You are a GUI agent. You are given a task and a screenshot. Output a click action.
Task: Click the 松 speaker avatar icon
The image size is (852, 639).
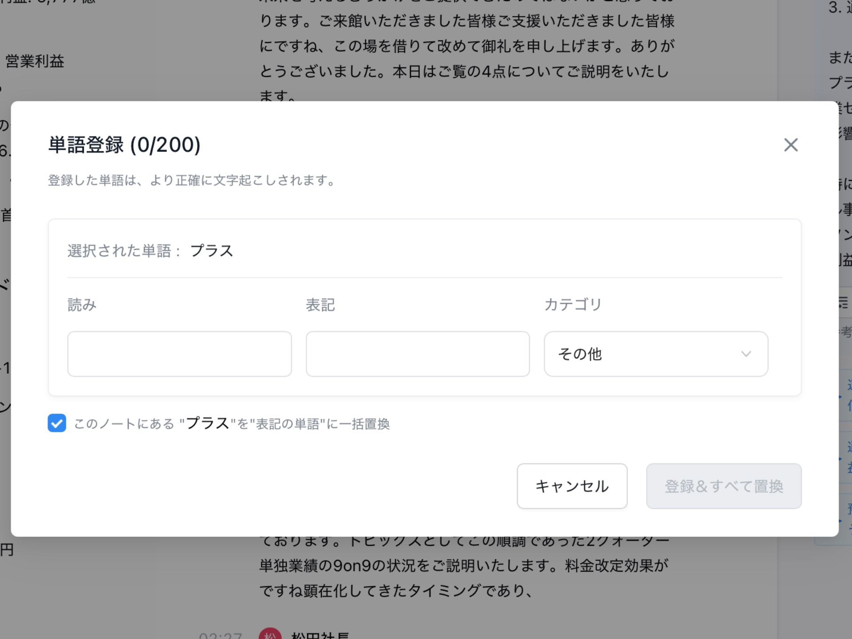[270, 634]
